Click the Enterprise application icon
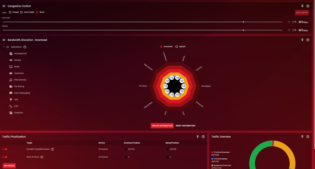The width and height of the screenshot is (315, 169). [11, 113]
